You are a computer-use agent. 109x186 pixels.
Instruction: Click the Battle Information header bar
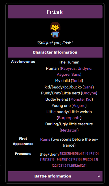(55, 176)
